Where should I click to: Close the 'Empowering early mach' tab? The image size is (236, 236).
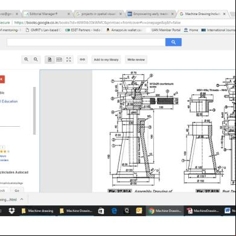click(173, 14)
